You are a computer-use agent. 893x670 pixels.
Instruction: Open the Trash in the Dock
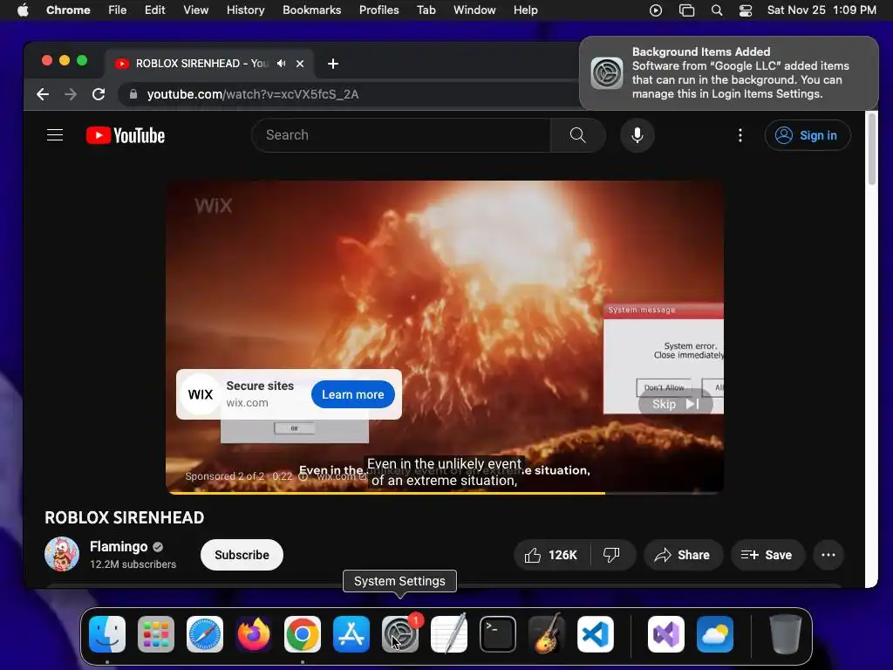tap(786, 634)
